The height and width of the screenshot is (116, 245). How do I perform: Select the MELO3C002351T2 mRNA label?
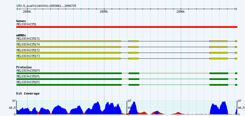pos(28,50)
